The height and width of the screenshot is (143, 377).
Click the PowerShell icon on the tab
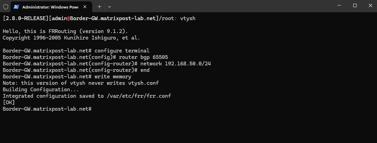point(16,7)
